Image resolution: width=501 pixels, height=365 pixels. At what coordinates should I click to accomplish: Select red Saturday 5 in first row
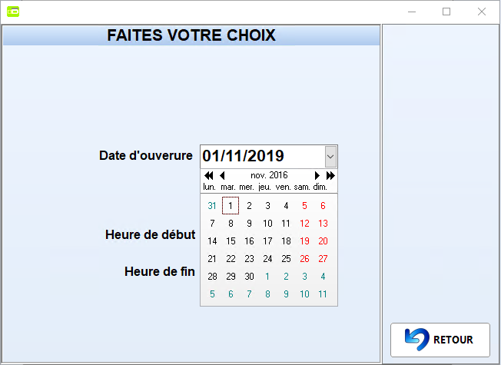pyautogui.click(x=304, y=206)
